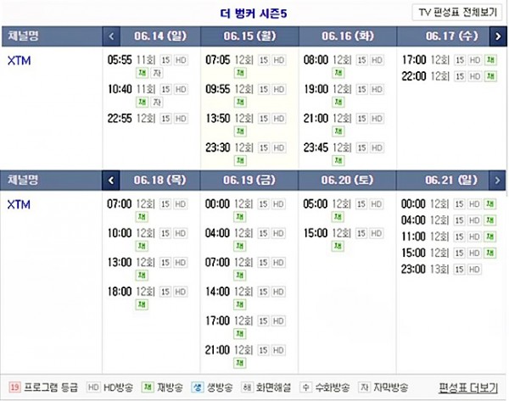This screenshot has height=401, width=509.
Task: Click the red 19 program rating icon
Action: 14,387
